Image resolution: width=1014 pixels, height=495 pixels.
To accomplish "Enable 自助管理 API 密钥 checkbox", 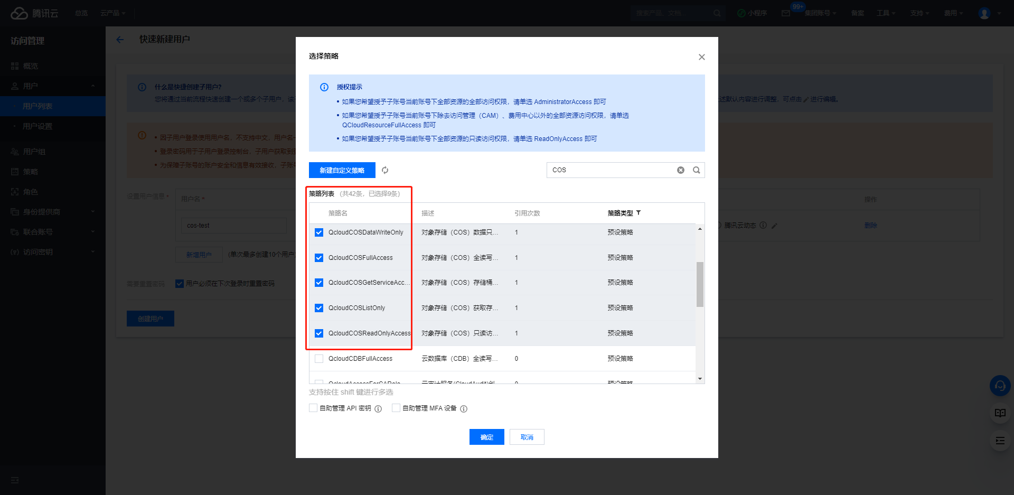I will pos(313,408).
